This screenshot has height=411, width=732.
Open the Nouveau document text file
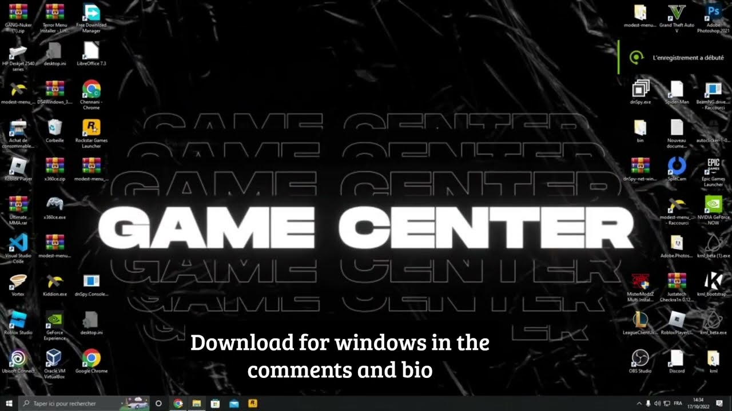(x=677, y=134)
